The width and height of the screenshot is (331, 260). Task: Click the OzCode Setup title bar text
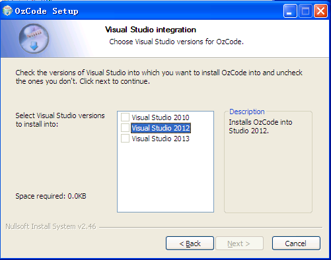coord(46,11)
